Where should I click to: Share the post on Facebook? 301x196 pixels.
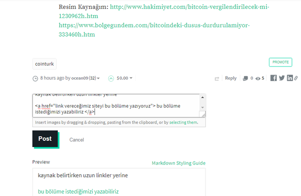tap(273, 78)
